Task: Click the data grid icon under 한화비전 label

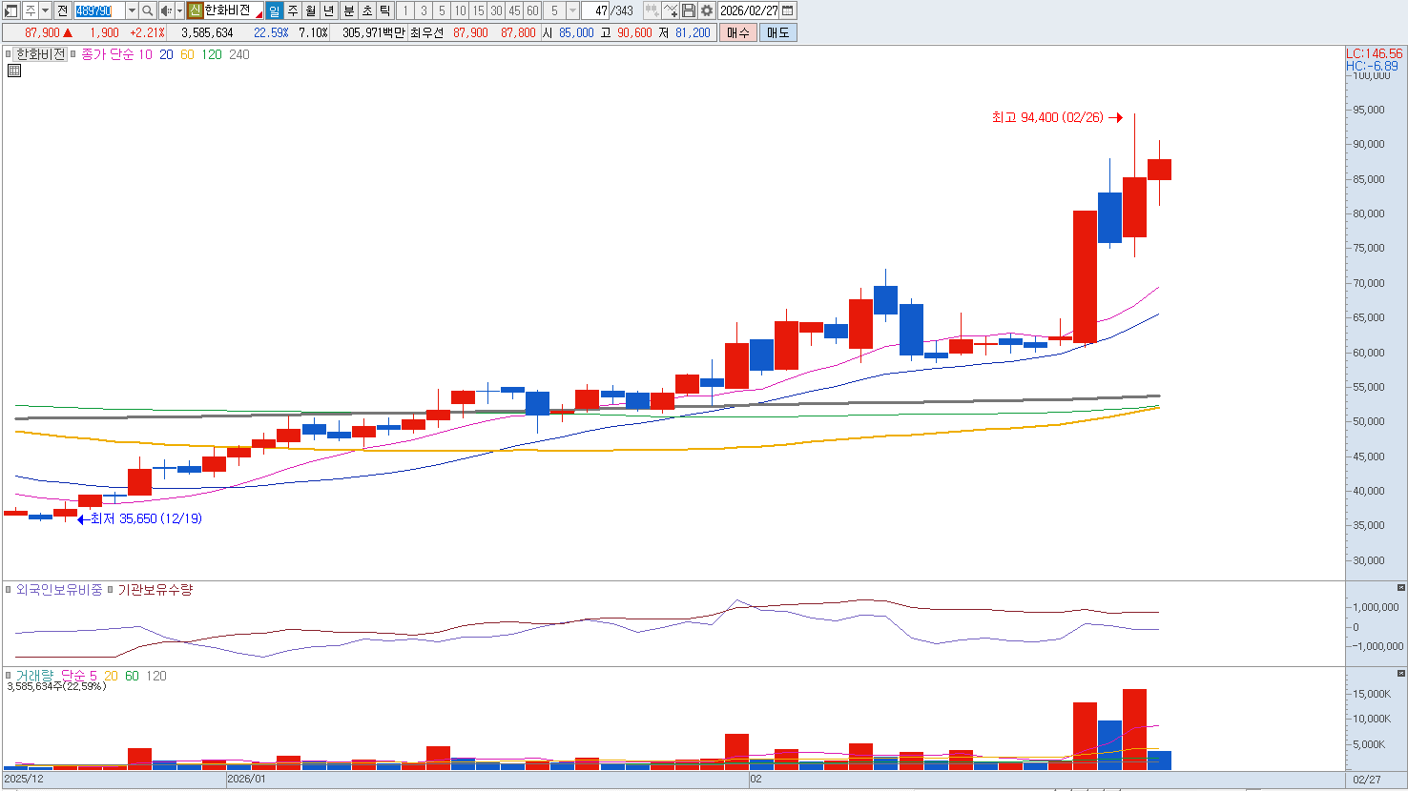Action: (14, 71)
